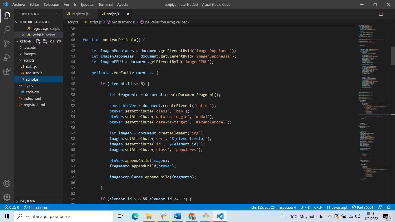The image size is (395, 222).
Task: Click New Folder icon in explorer header
Action: [45, 41]
